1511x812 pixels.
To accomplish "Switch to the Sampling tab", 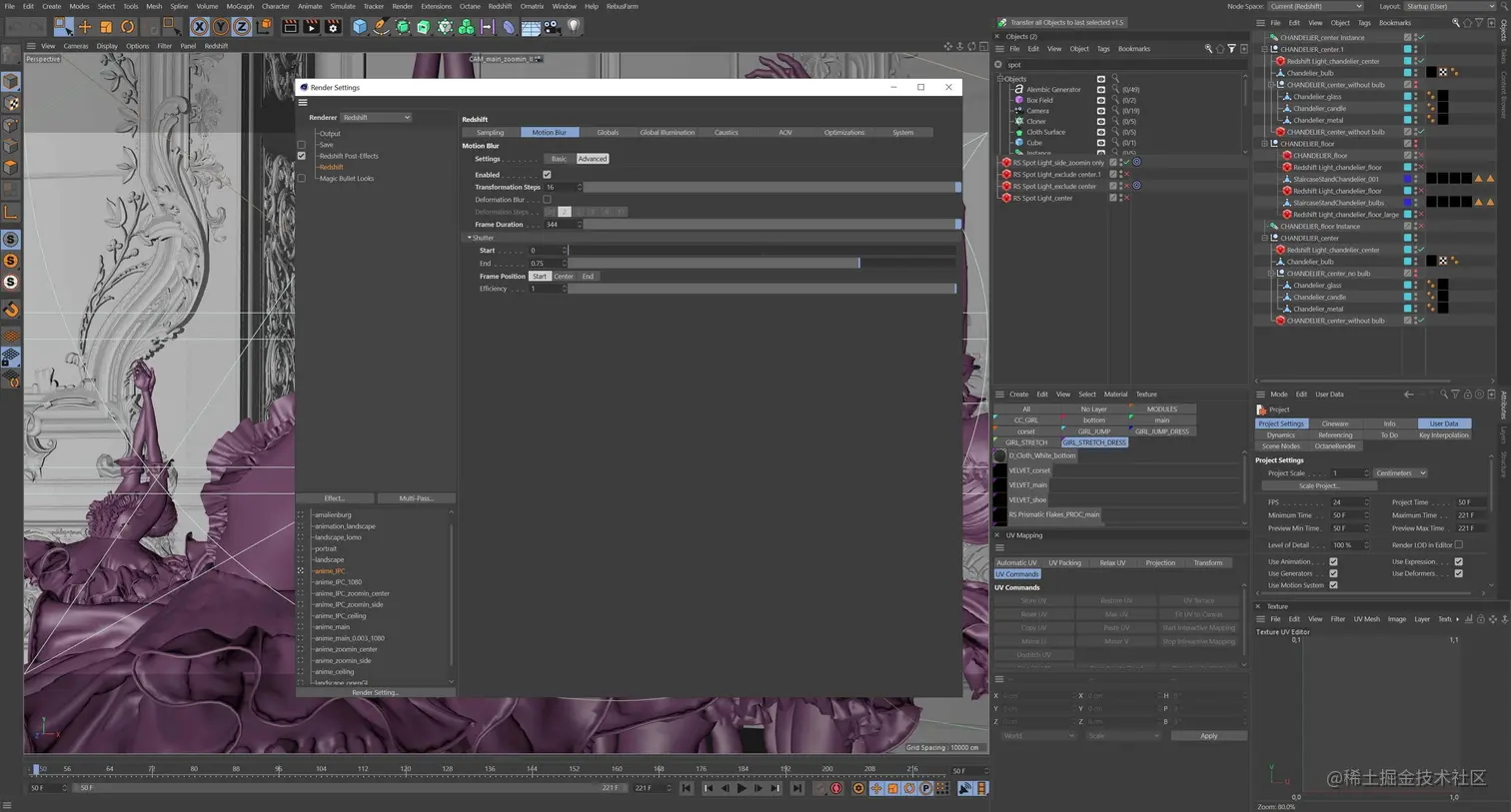I will [491, 133].
